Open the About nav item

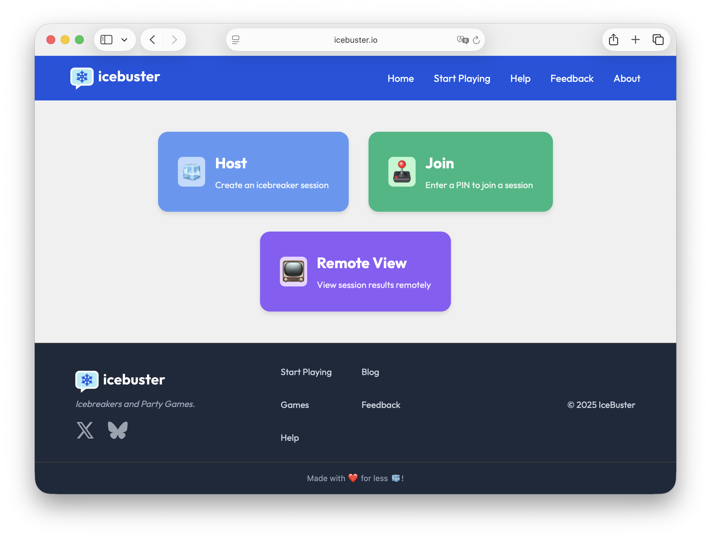(626, 78)
